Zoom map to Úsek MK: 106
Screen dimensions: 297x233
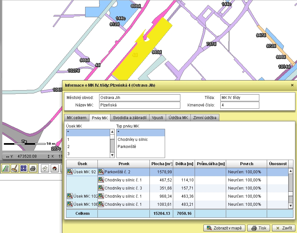70,204
